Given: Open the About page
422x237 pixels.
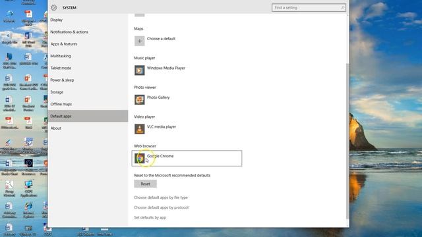Looking at the screenshot, I should click(55, 128).
